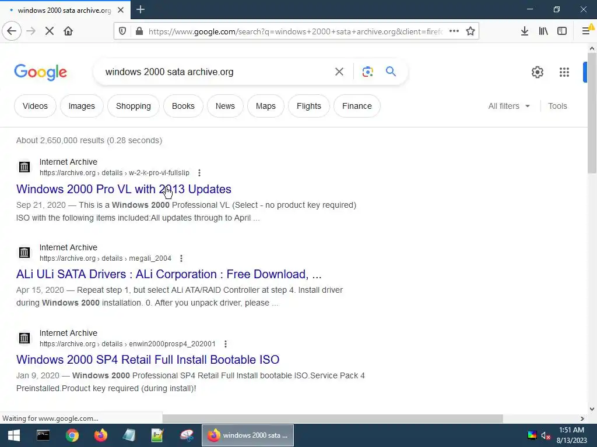Viewport: 597px width, 447px height.
Task: Open Windows 2000 SP4 Retail Full Install link
Action: [x=148, y=360]
